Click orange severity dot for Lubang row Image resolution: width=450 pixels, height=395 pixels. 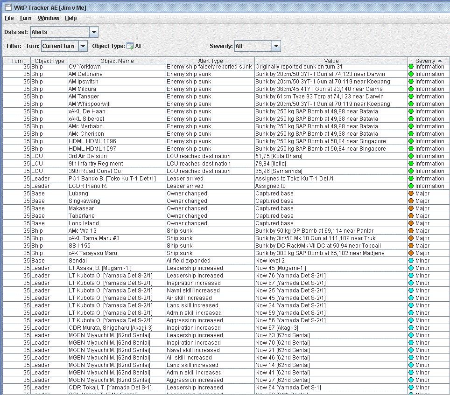point(411,194)
